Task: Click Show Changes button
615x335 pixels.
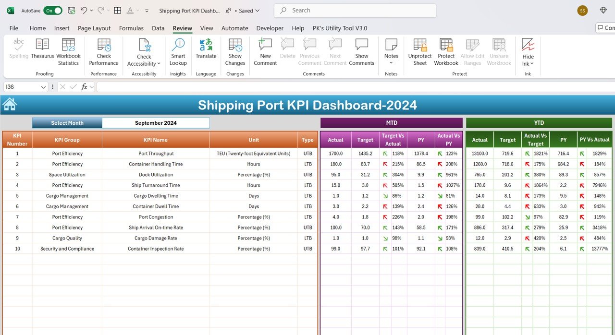Action: click(x=235, y=52)
